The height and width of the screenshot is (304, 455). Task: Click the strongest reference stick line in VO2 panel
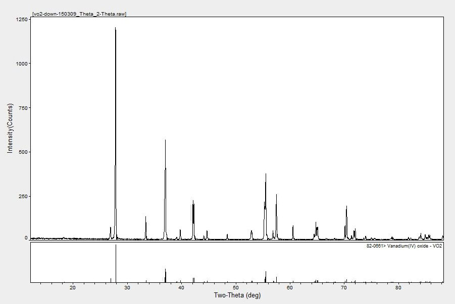tap(116, 263)
